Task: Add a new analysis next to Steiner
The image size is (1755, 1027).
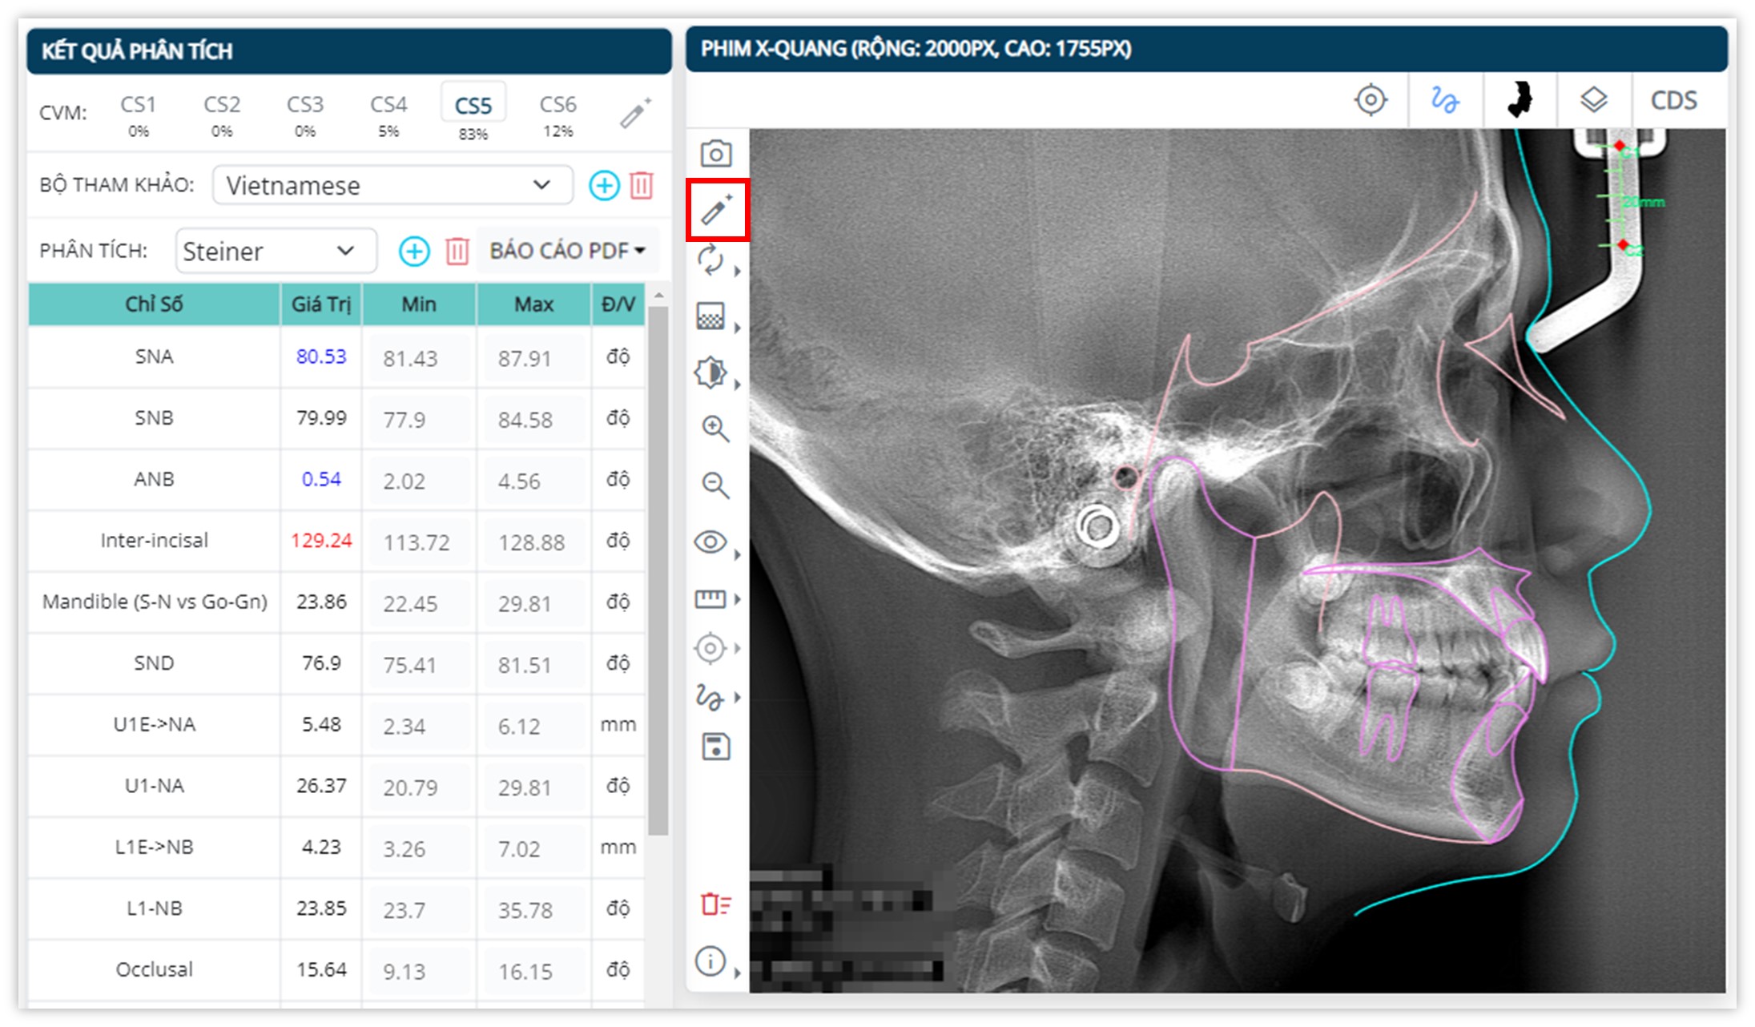Action: (x=414, y=252)
